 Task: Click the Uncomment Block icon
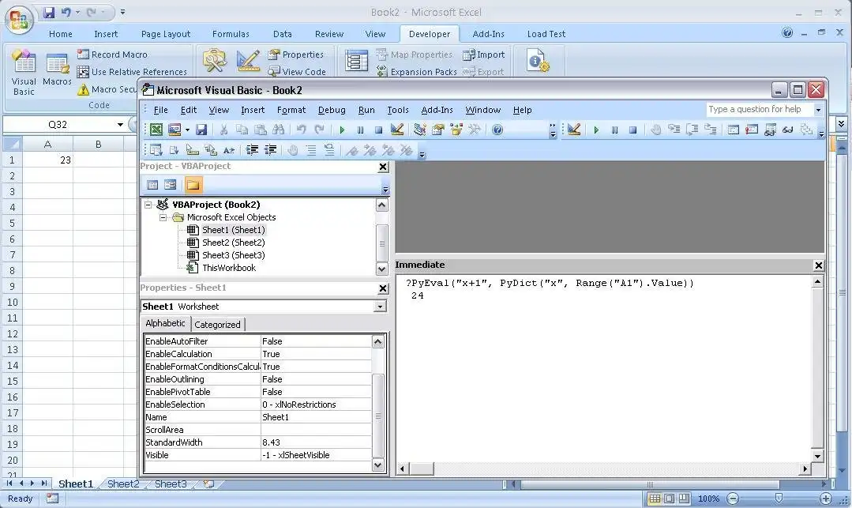(x=329, y=150)
